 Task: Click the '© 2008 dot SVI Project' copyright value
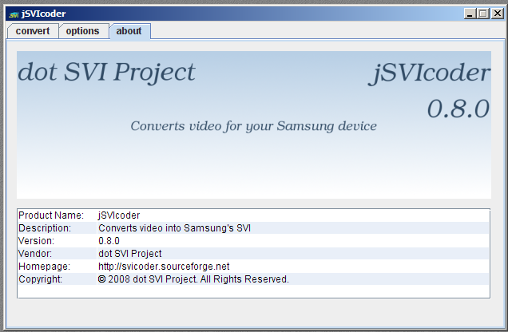click(292, 279)
